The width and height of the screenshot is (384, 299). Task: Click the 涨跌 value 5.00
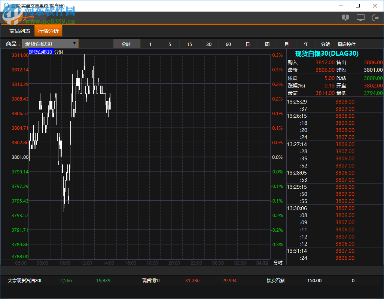pos(329,78)
